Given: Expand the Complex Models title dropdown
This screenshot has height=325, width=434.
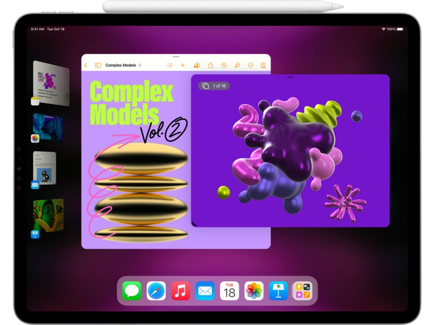Looking at the screenshot, I should [139, 66].
